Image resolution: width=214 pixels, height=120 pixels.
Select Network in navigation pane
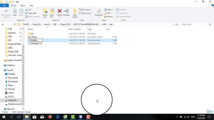pos(10,109)
